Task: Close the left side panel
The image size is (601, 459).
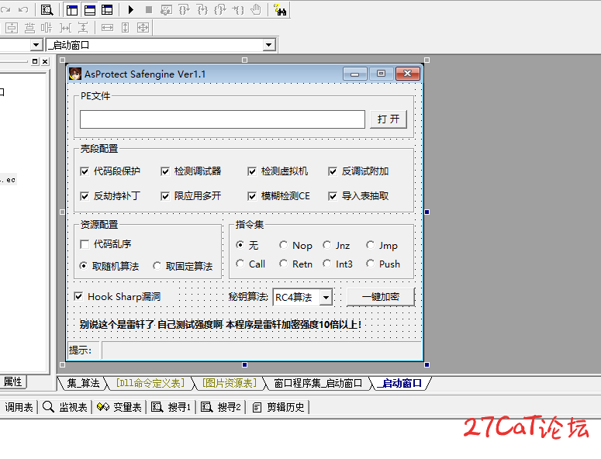Action: coord(45,61)
